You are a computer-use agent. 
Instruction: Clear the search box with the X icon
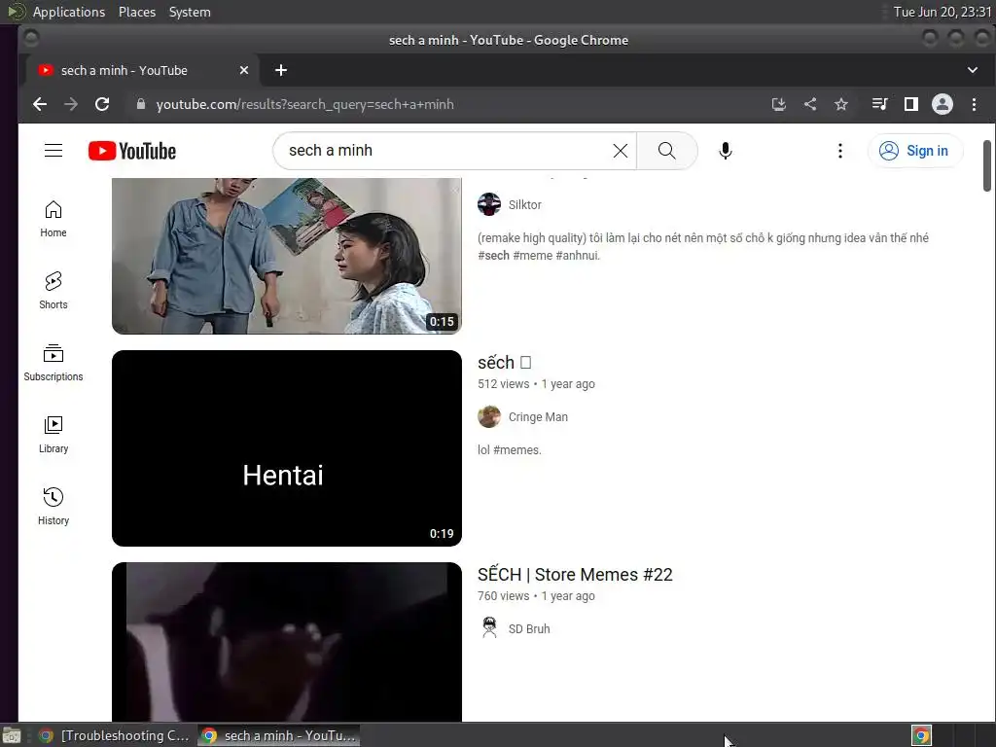(620, 151)
